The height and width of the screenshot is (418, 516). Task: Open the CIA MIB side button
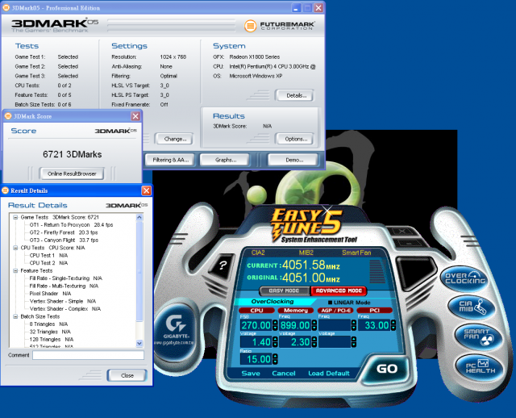472,307
